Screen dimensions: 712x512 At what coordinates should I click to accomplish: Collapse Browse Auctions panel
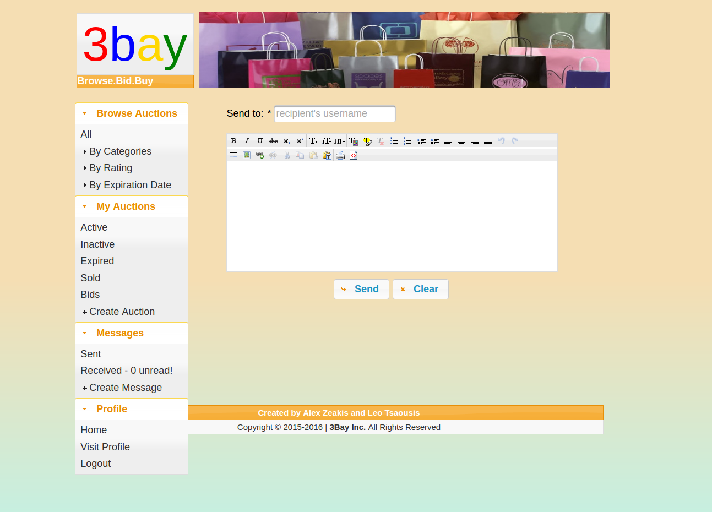click(132, 113)
